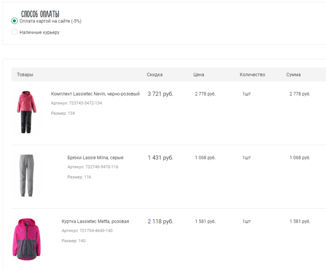
Task: Click the gray Lassie Milna pants thumbnail
Action: [26, 175]
